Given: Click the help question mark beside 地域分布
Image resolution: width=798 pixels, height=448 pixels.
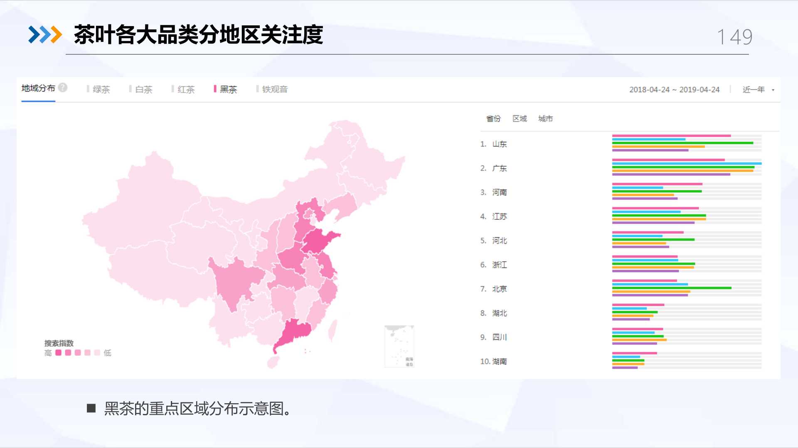Looking at the screenshot, I should pos(63,88).
